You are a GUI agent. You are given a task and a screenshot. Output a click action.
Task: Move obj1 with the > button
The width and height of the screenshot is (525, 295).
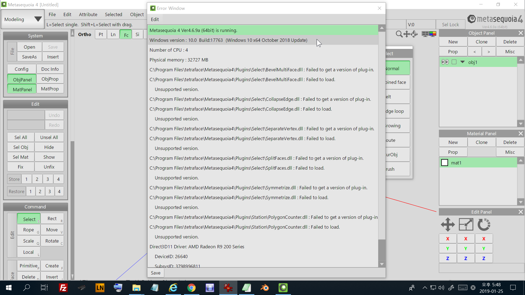click(x=489, y=52)
